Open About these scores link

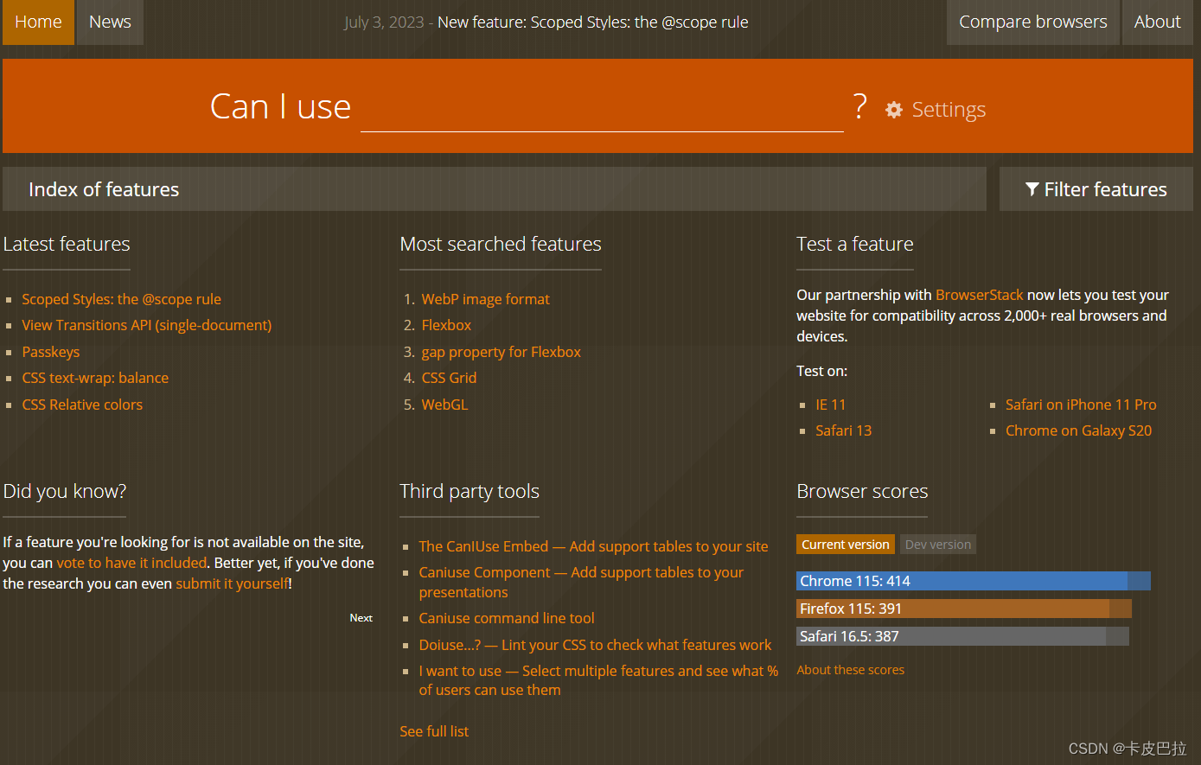pyautogui.click(x=851, y=670)
